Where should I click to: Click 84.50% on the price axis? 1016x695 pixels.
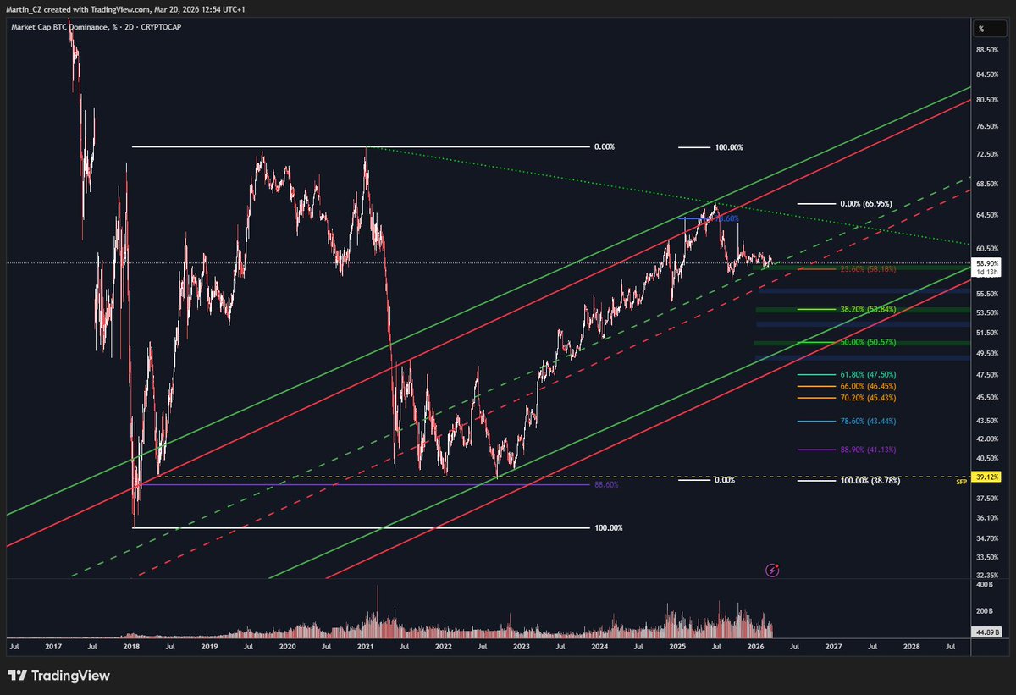pyautogui.click(x=987, y=74)
